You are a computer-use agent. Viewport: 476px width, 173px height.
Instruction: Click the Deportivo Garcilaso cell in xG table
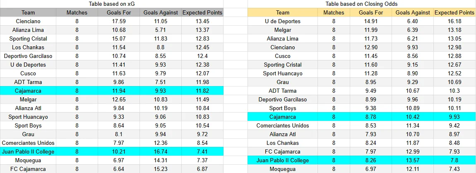coord(28,56)
